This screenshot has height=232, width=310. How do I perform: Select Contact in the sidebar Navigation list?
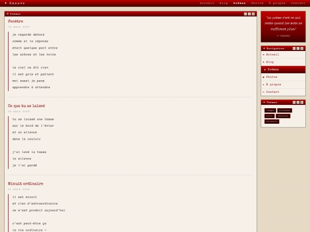(x=283, y=92)
